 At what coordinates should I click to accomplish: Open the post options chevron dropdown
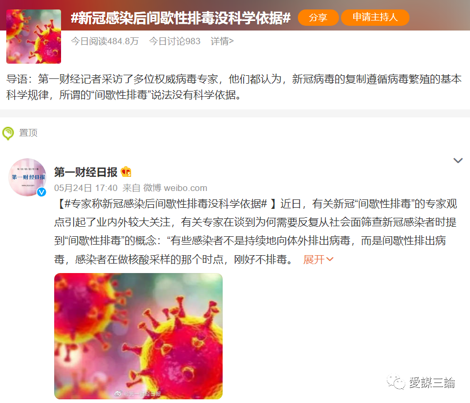[458, 160]
